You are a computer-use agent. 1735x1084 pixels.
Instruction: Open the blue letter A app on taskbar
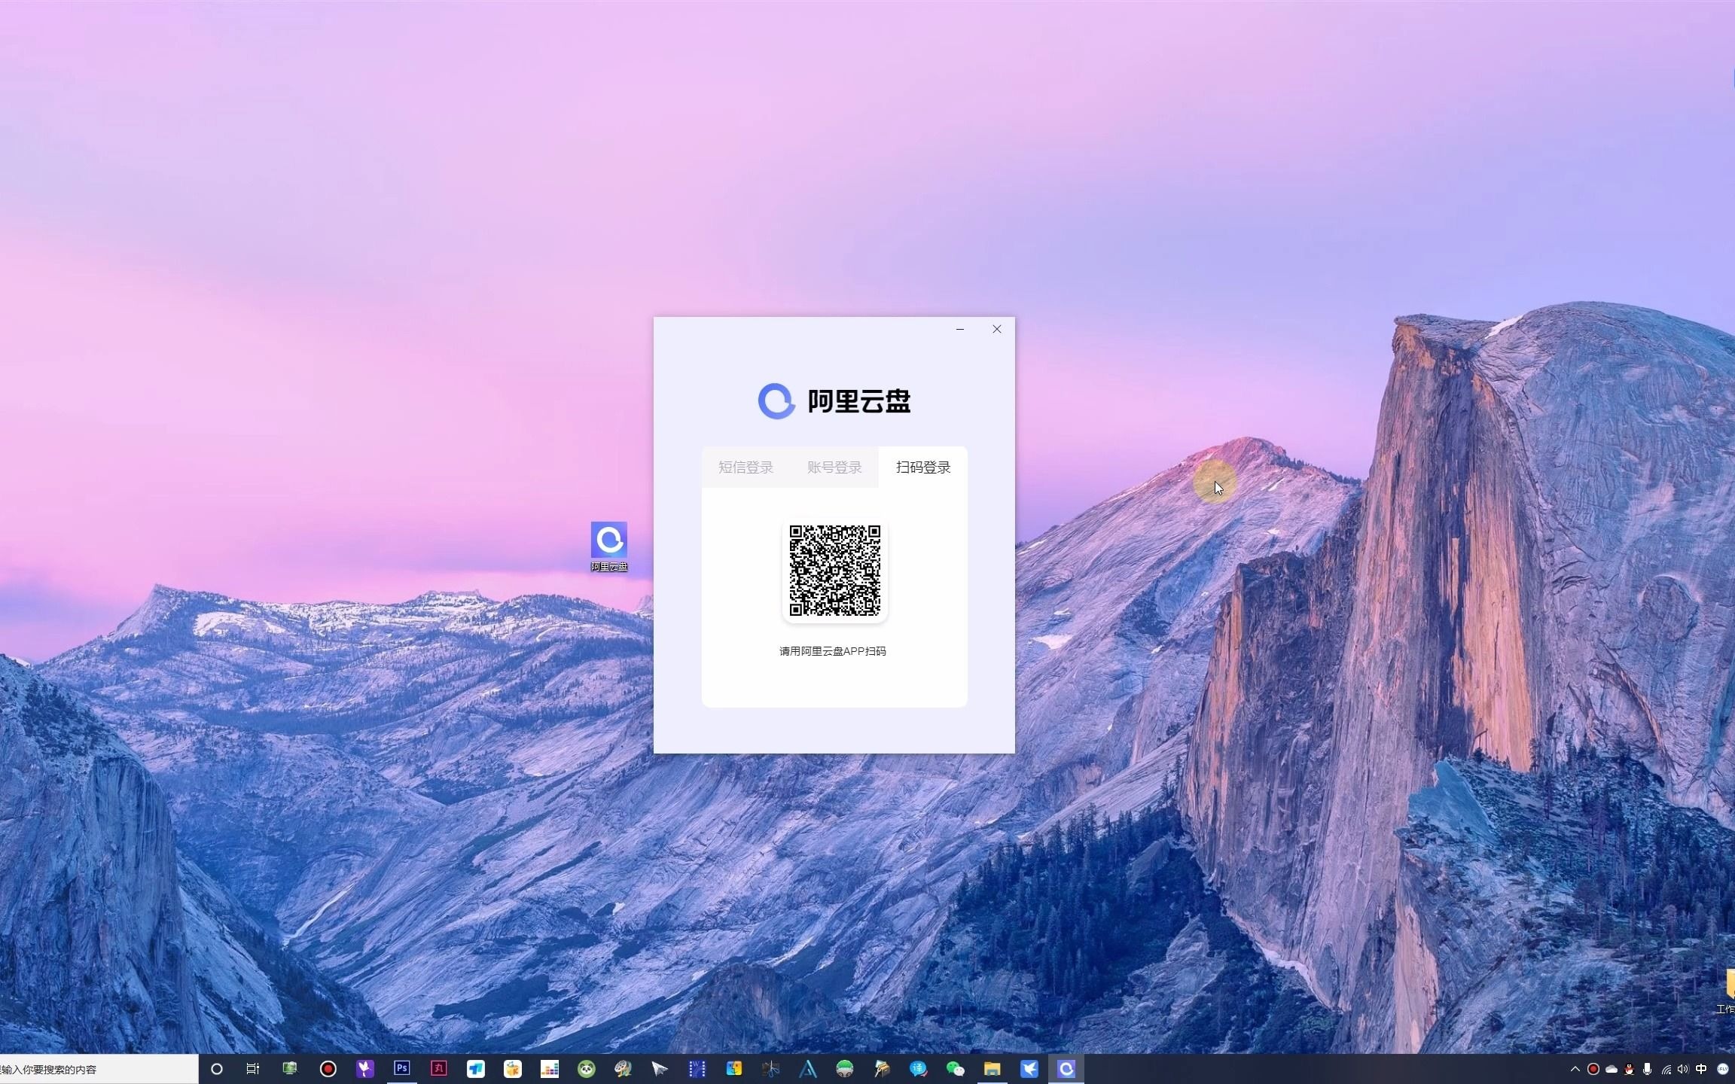point(808,1069)
